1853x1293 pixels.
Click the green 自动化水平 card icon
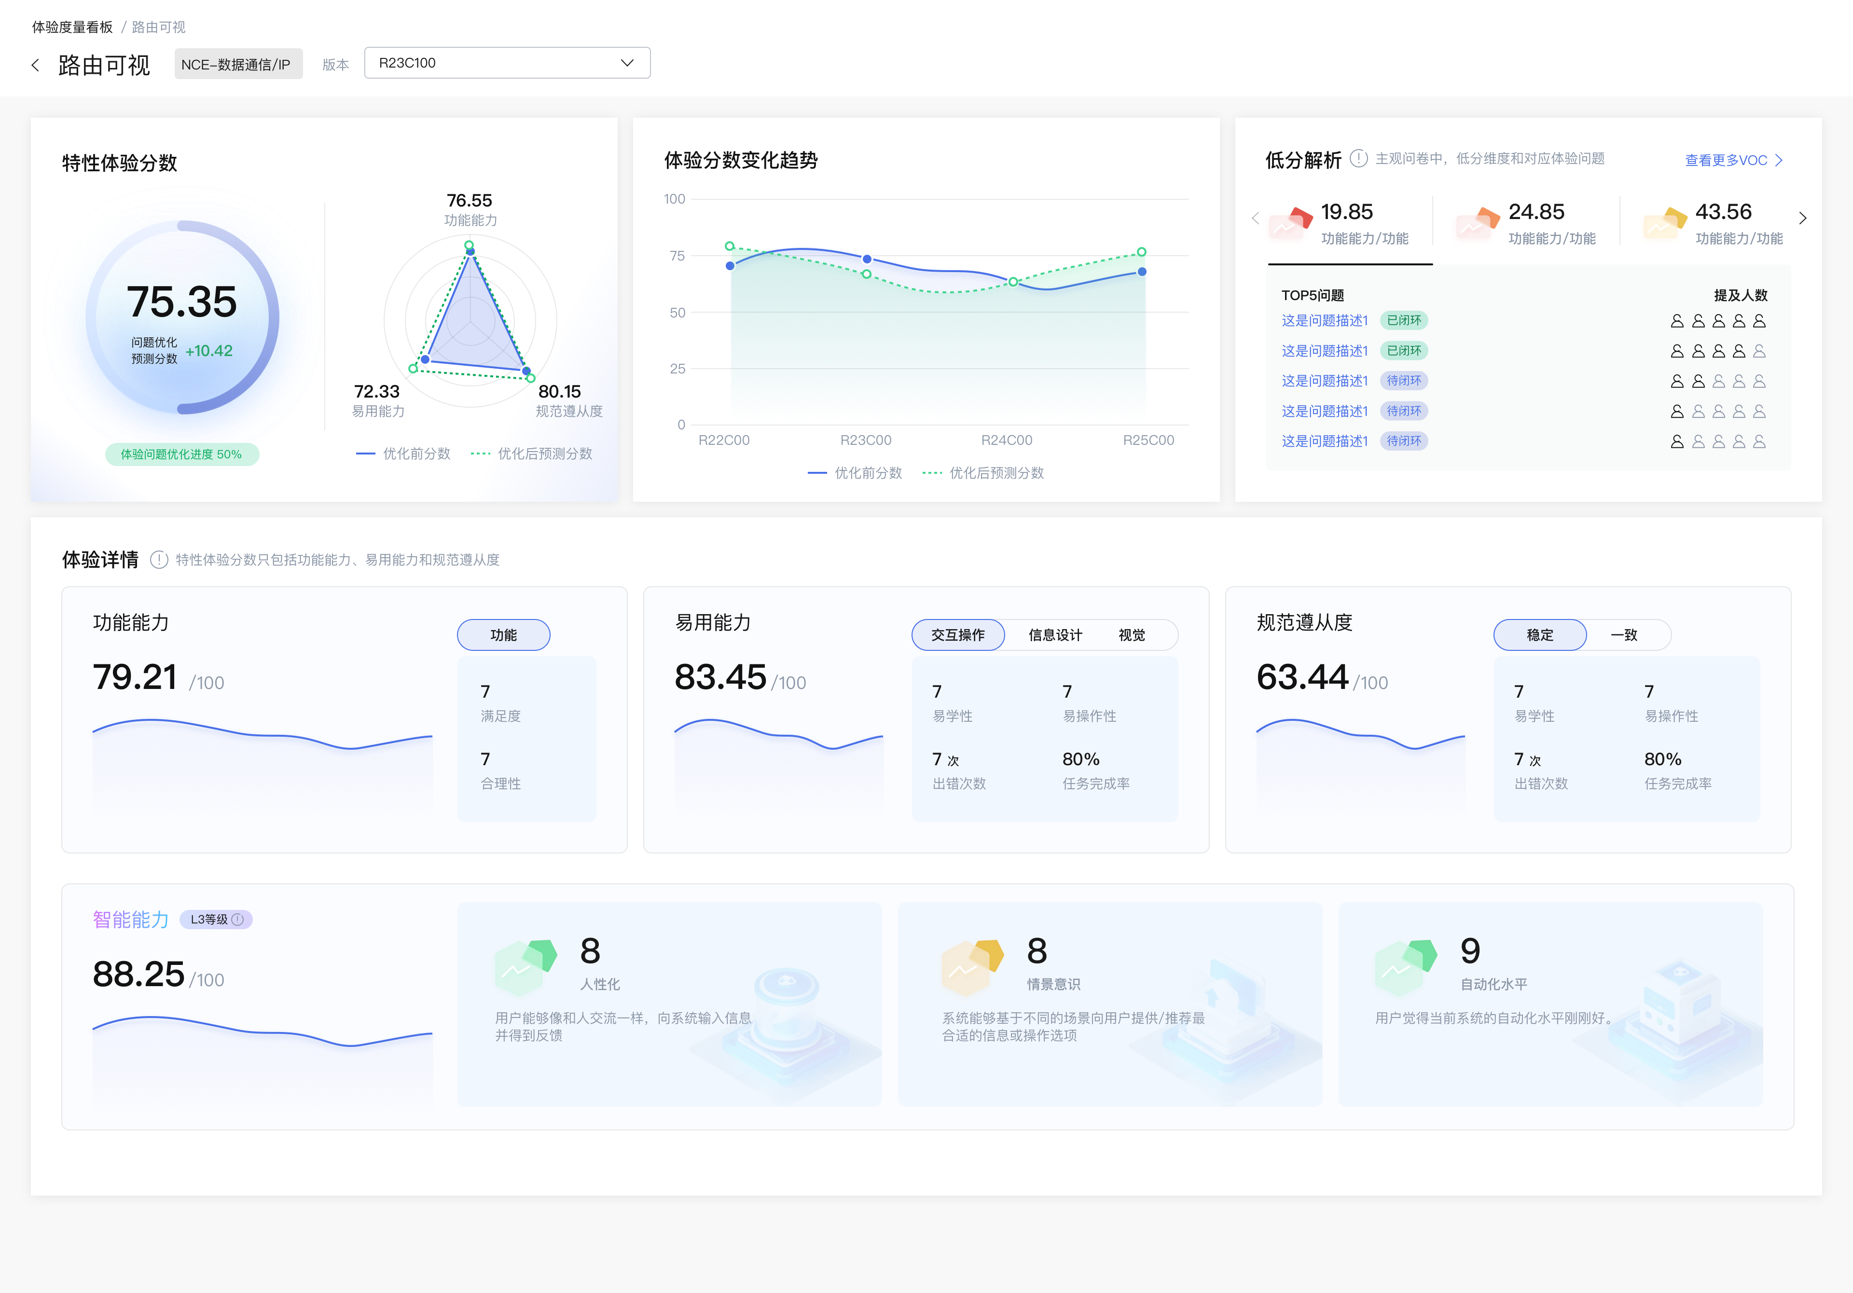[x=1407, y=967]
